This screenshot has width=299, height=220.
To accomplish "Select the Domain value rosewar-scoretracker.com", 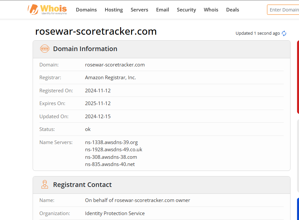I will [x=115, y=65].
